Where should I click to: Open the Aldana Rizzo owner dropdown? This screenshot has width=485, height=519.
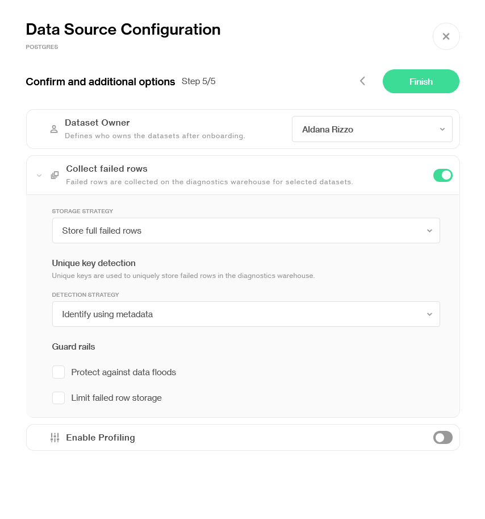[372, 129]
